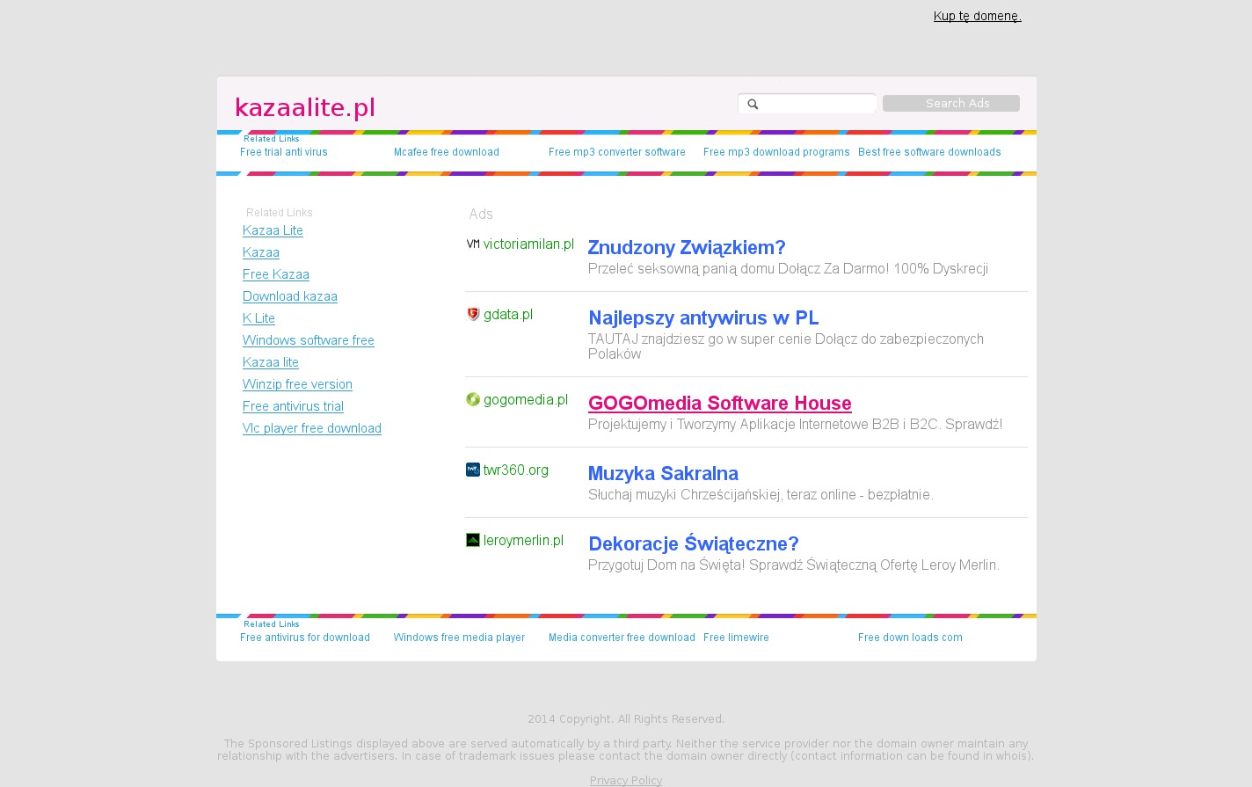Click the magnifier icon in search box
Viewport: 1252px width, 787px height.
pyautogui.click(x=753, y=105)
